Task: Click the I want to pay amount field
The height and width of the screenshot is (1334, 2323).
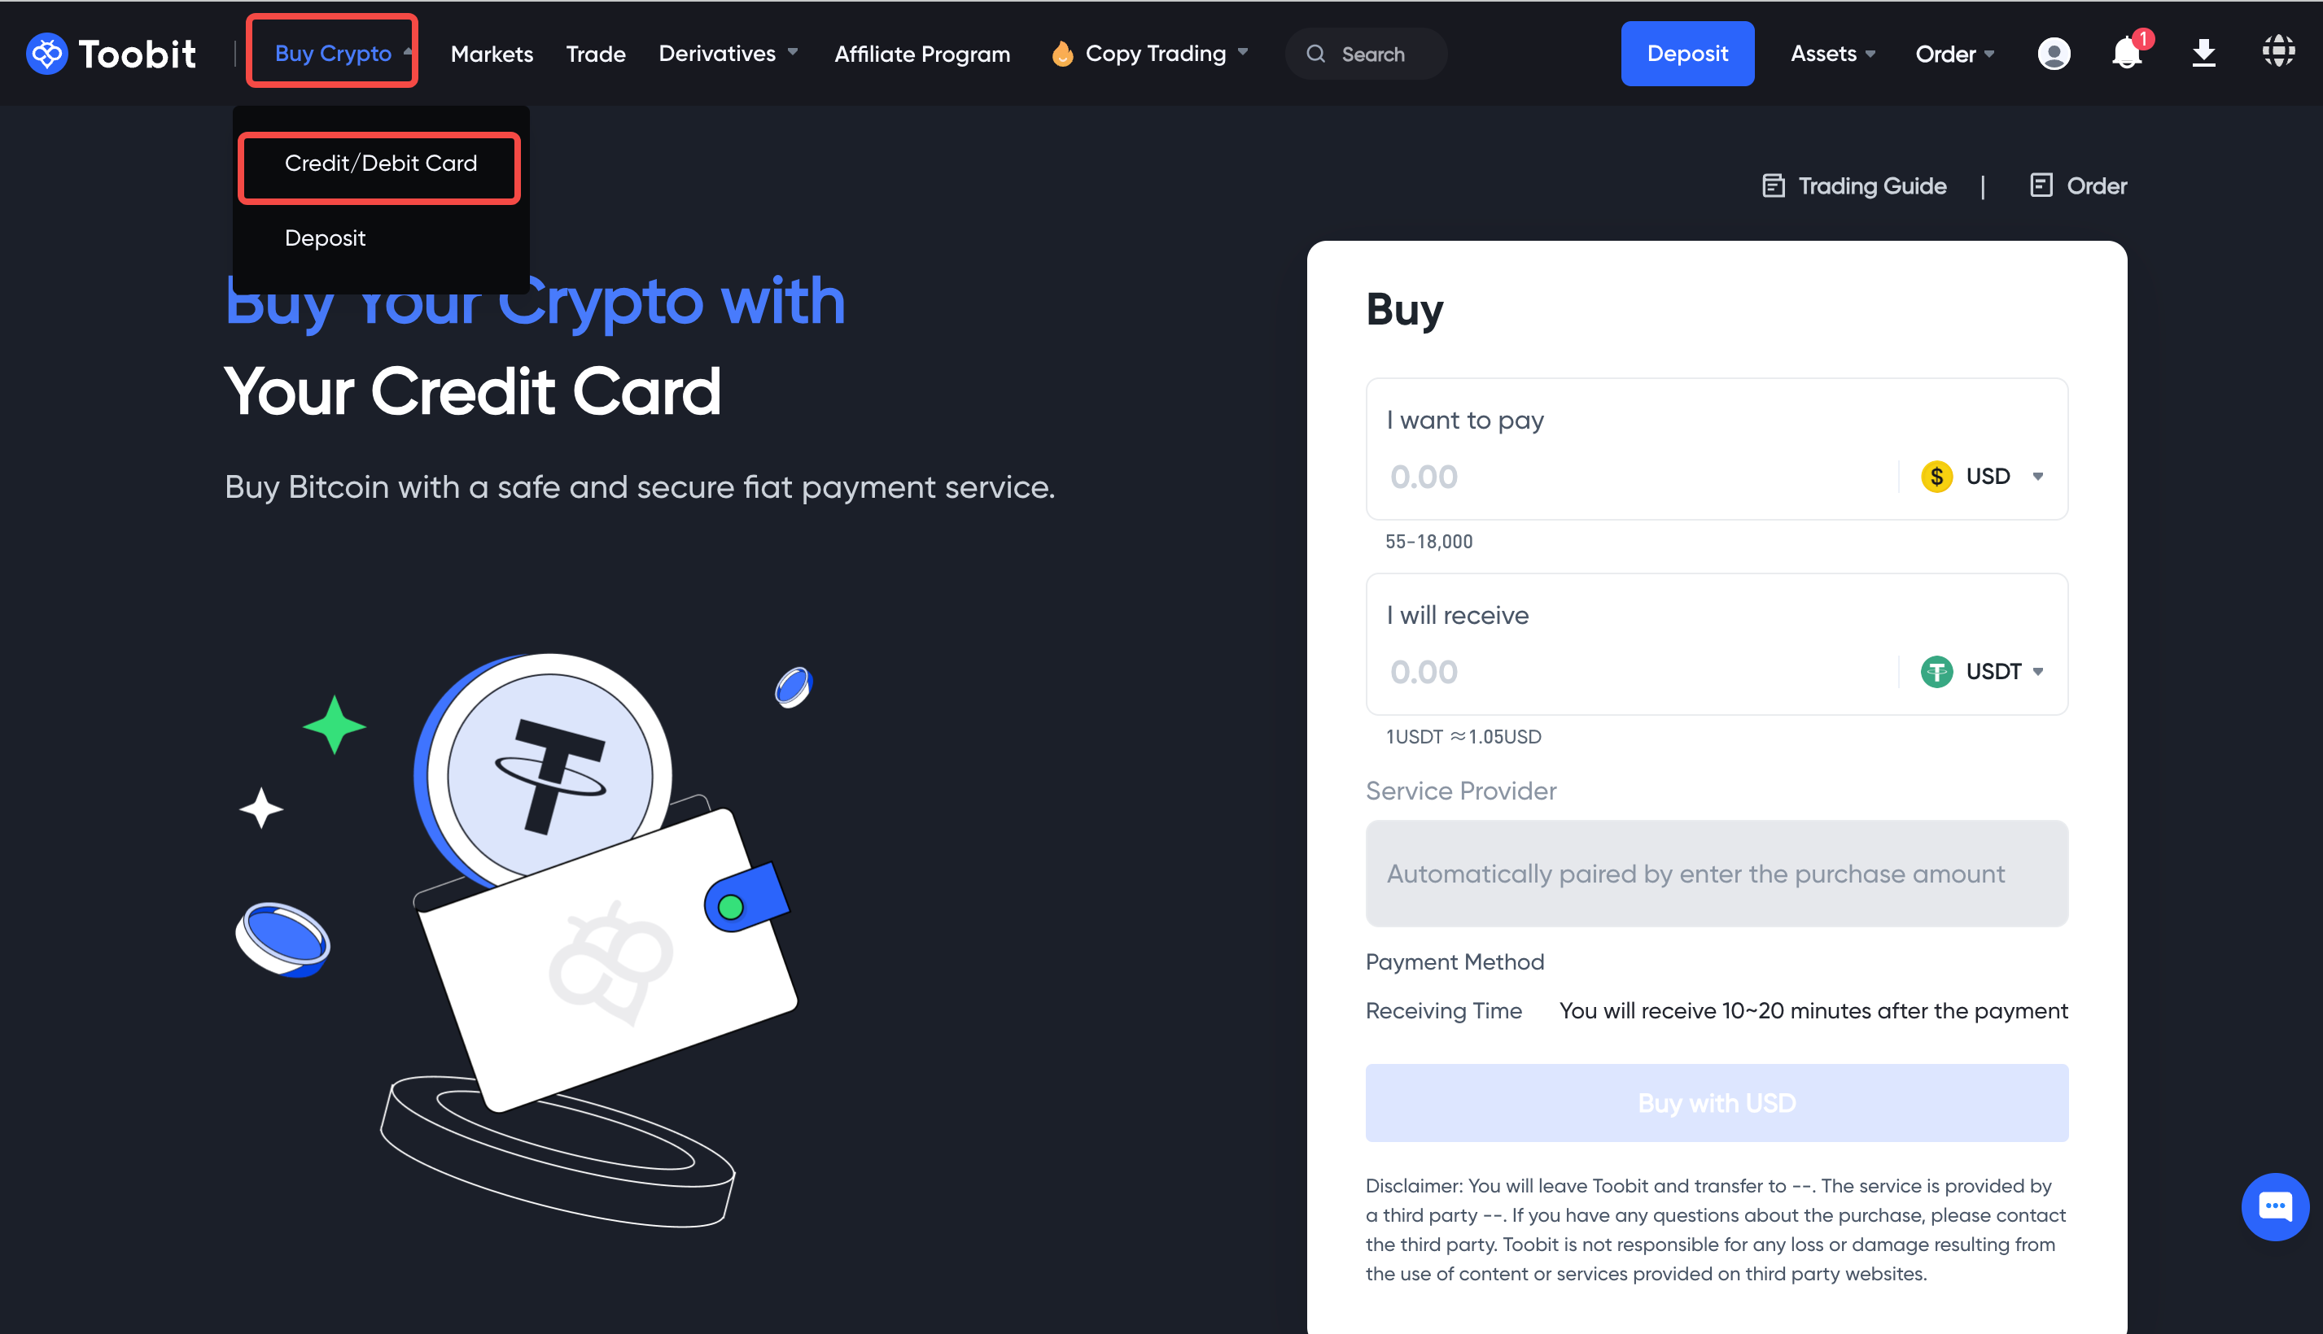Action: (1632, 477)
